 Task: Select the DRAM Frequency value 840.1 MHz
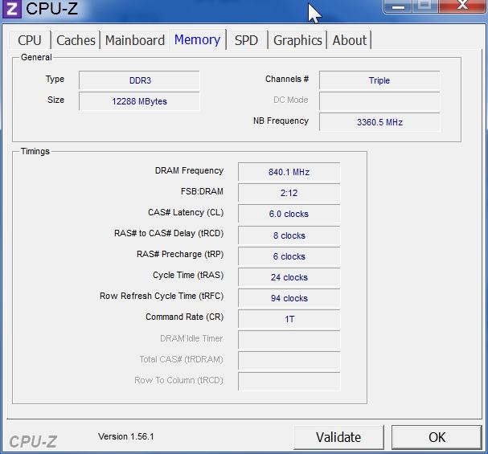[x=289, y=172]
